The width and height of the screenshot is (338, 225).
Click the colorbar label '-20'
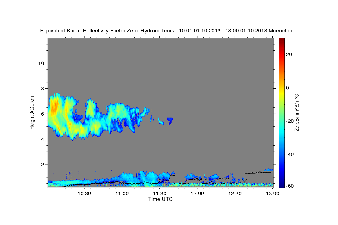(289, 121)
